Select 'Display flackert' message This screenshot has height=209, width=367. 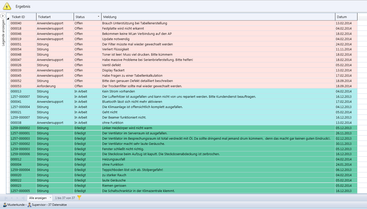(x=113, y=70)
